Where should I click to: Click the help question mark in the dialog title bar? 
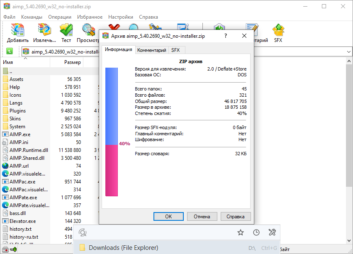pyautogui.click(x=226, y=36)
